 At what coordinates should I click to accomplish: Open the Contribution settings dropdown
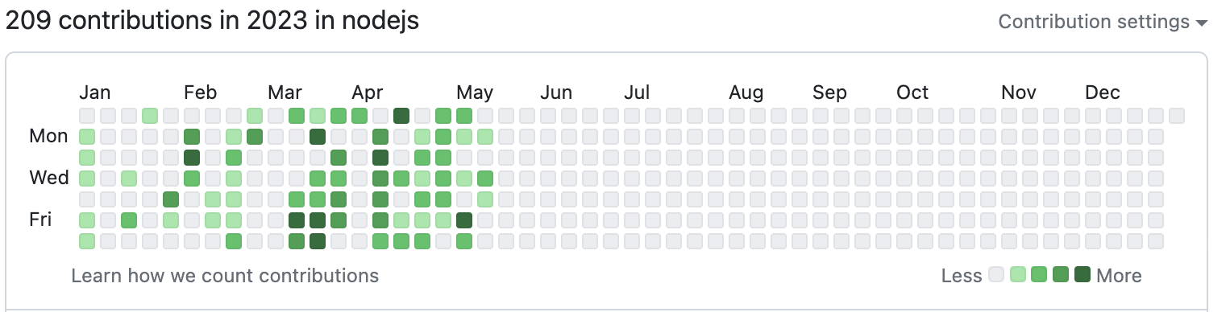[1103, 22]
